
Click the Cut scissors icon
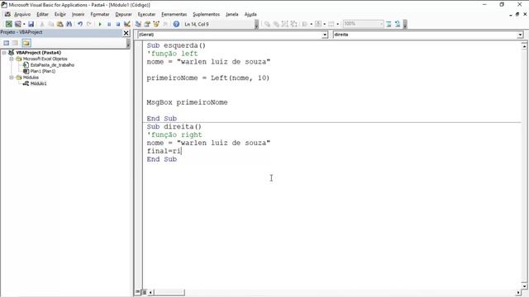42,24
